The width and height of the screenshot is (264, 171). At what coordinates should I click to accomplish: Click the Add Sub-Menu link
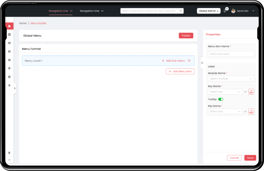174,61
